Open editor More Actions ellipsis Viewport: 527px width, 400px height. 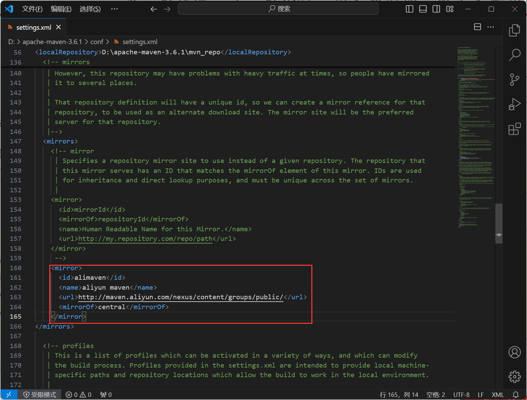click(491, 27)
